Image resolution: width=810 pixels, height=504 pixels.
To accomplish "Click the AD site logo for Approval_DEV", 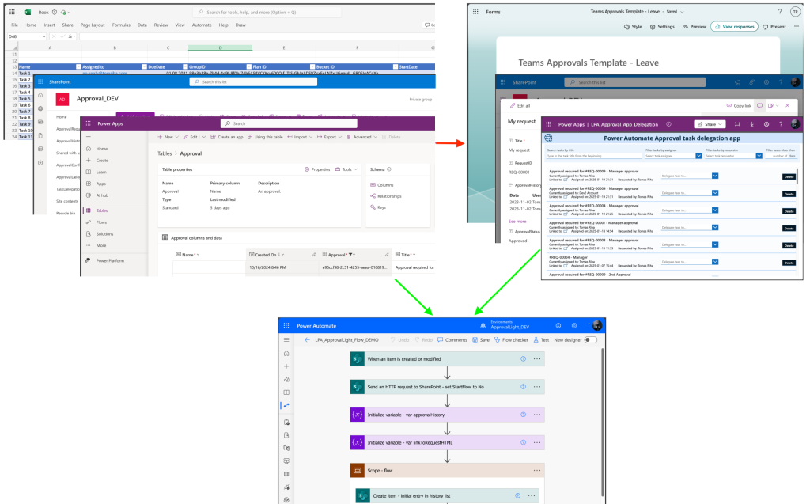I will coord(62,99).
